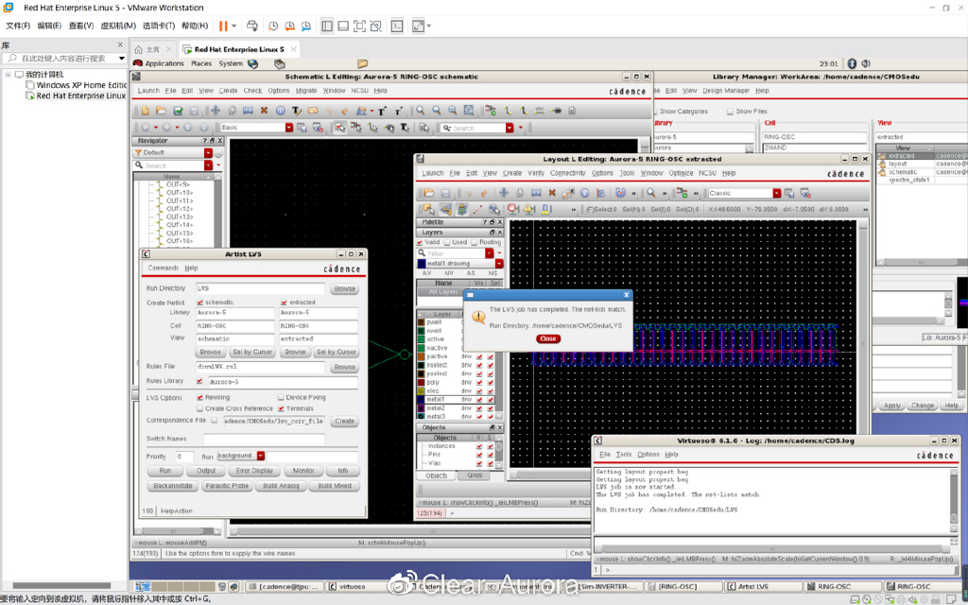Open the Basic workspace dropdown in schematic window

pyautogui.click(x=289, y=128)
